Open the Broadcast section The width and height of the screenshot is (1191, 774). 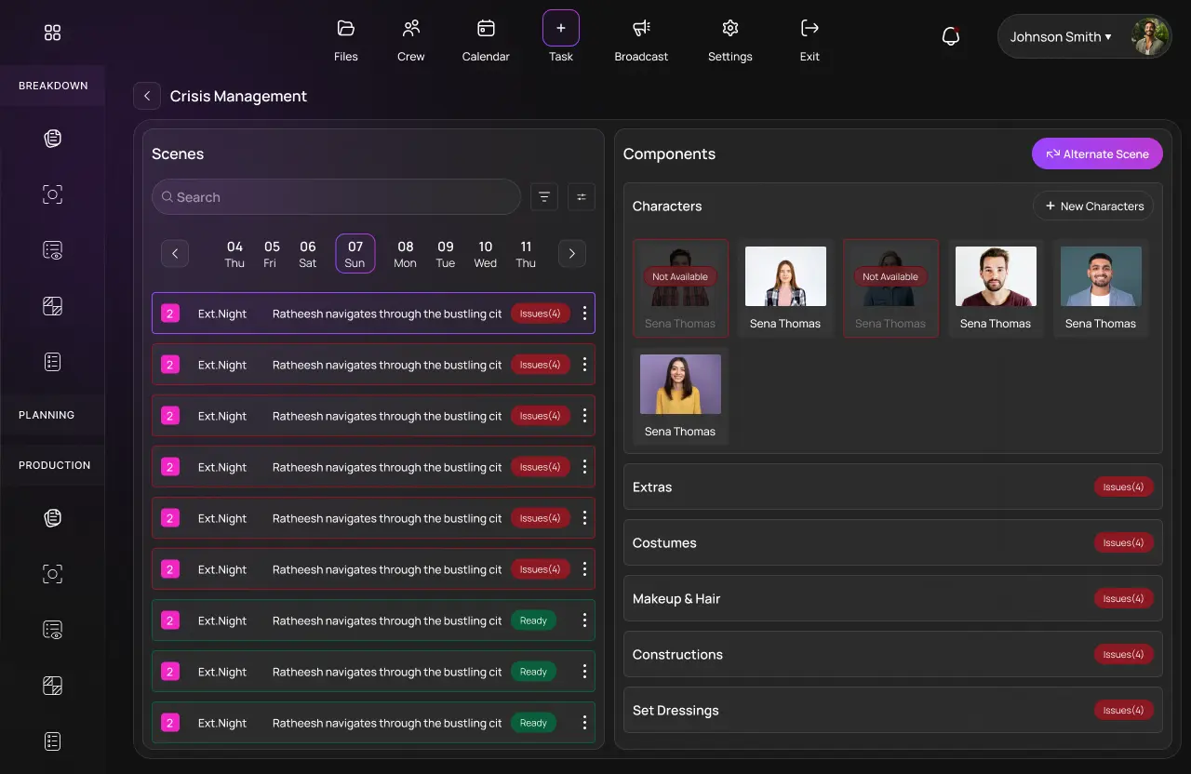coord(640,37)
